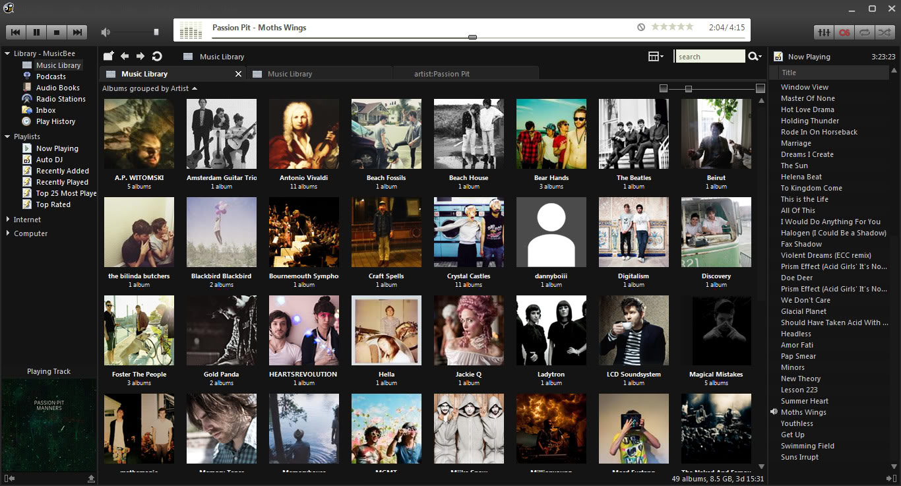901x486 pixels.
Task: Navigate back with the left arrow
Action: 125,56
